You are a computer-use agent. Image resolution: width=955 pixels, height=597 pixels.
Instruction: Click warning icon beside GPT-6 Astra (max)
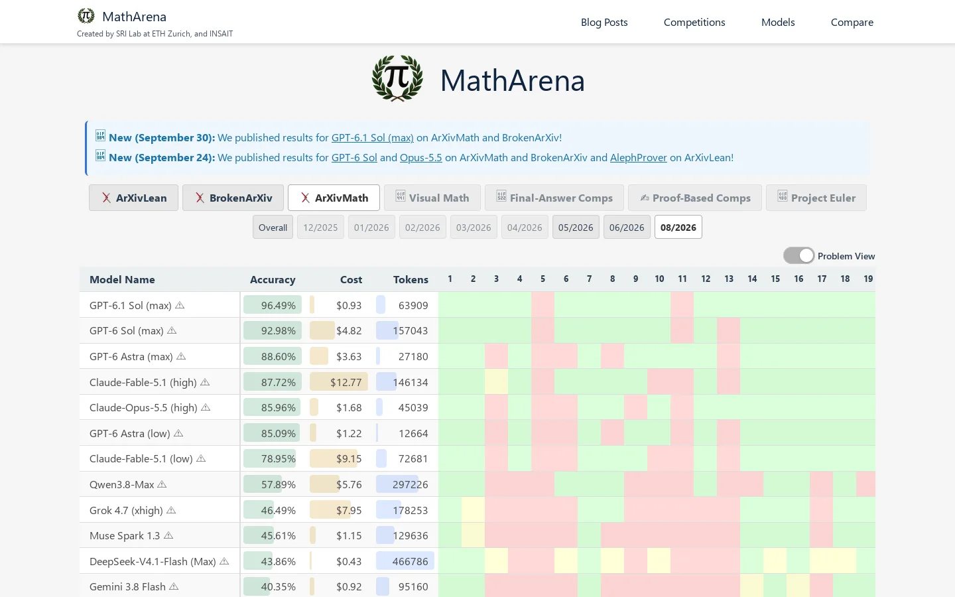tap(181, 356)
